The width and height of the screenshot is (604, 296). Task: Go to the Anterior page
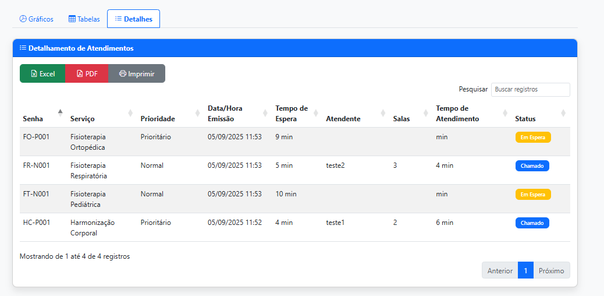click(x=500, y=270)
